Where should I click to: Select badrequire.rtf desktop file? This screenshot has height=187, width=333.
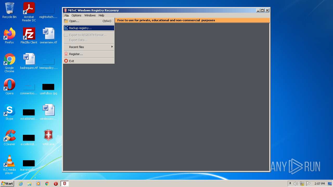(x=29, y=61)
